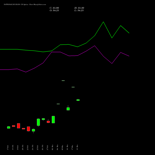Click the close value C: 35.00
The height and width of the screenshot is (155, 155).
point(54,8)
